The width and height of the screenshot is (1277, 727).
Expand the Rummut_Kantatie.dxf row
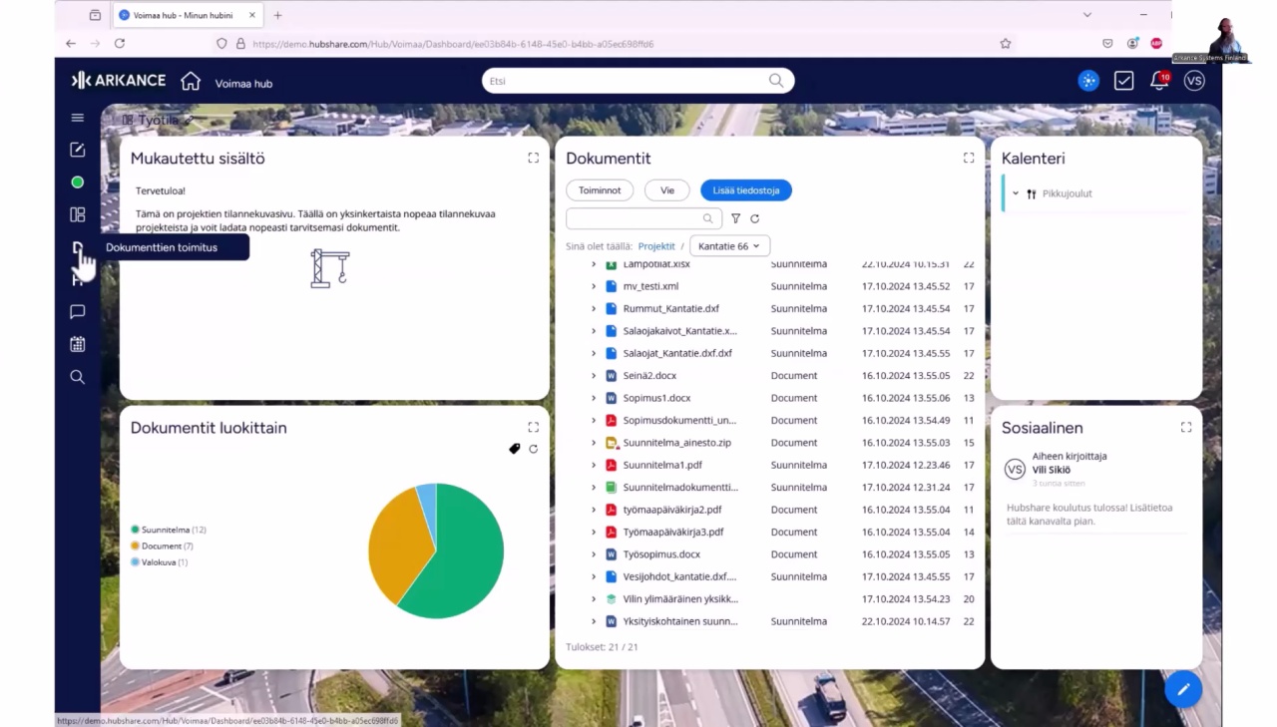[x=594, y=308]
